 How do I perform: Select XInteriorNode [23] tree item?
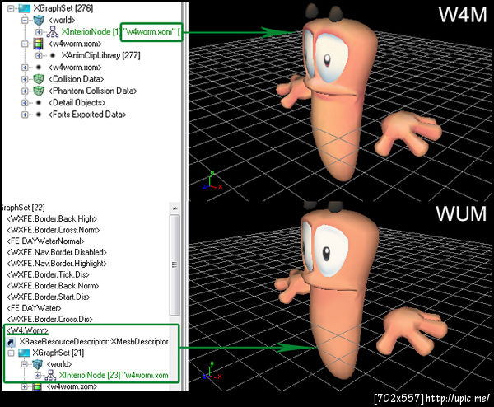pos(114,375)
